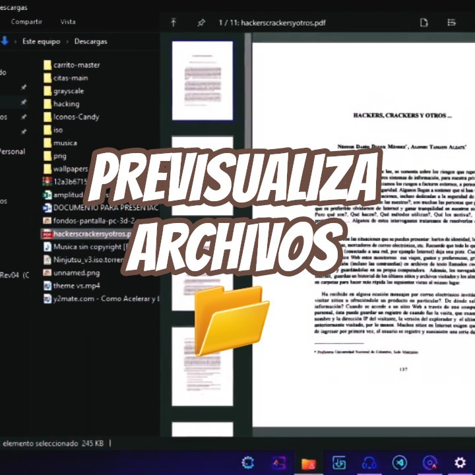475x475 pixels.
Task: Open the download manager taskbar icon
Action: coord(339,462)
